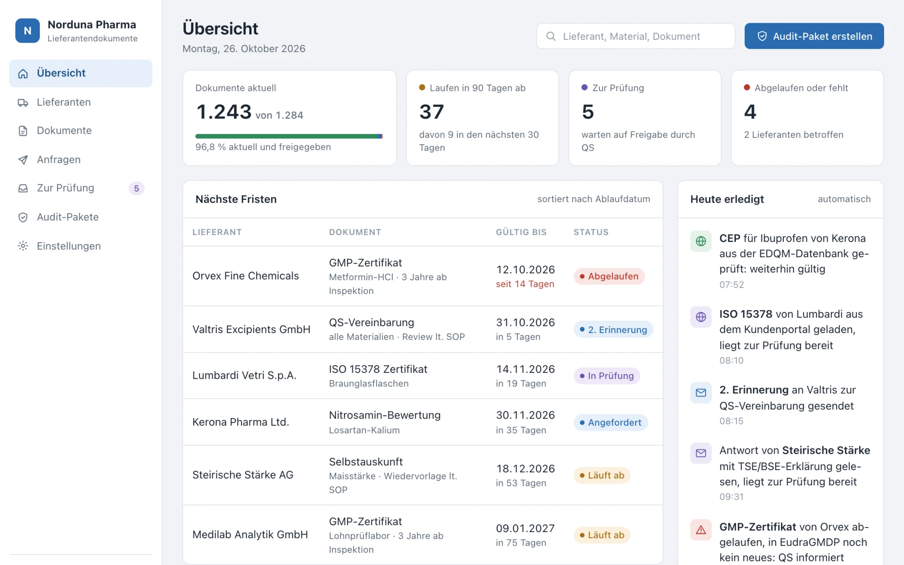Open the Laufen in 90 Tagen ab card
The height and width of the screenshot is (565, 904).
point(482,118)
